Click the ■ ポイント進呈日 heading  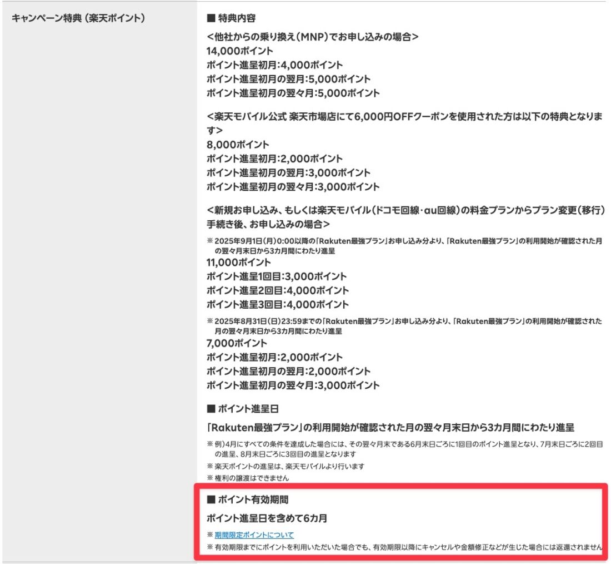(x=242, y=409)
